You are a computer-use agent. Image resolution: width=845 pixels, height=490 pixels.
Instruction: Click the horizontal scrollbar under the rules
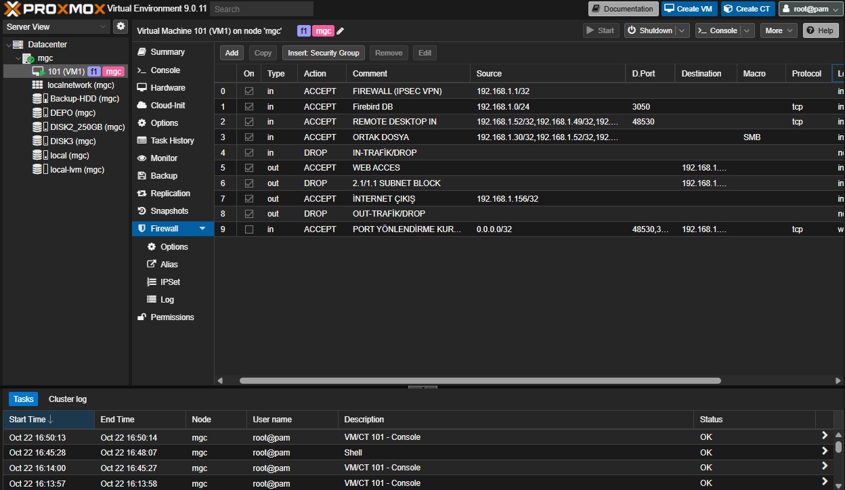coord(479,381)
